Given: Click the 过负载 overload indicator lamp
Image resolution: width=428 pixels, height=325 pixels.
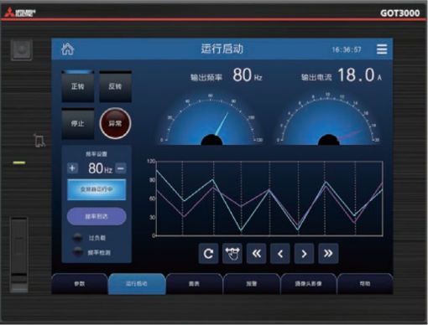Looking at the screenshot, I should [77, 238].
